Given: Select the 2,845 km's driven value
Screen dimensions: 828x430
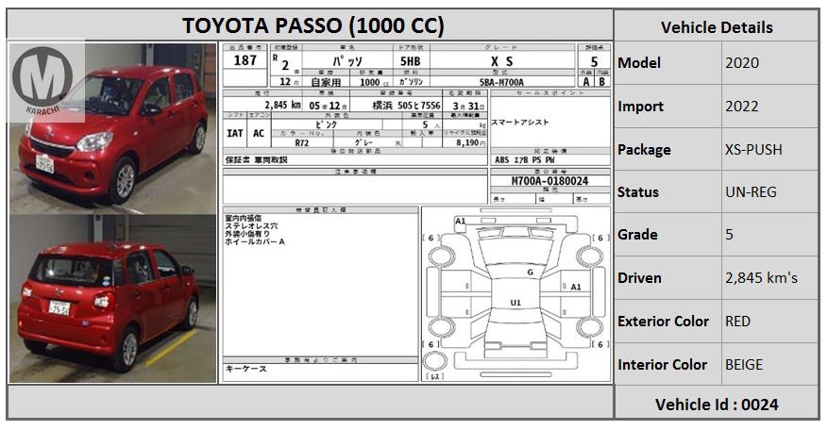Looking at the screenshot, I should [x=761, y=277].
